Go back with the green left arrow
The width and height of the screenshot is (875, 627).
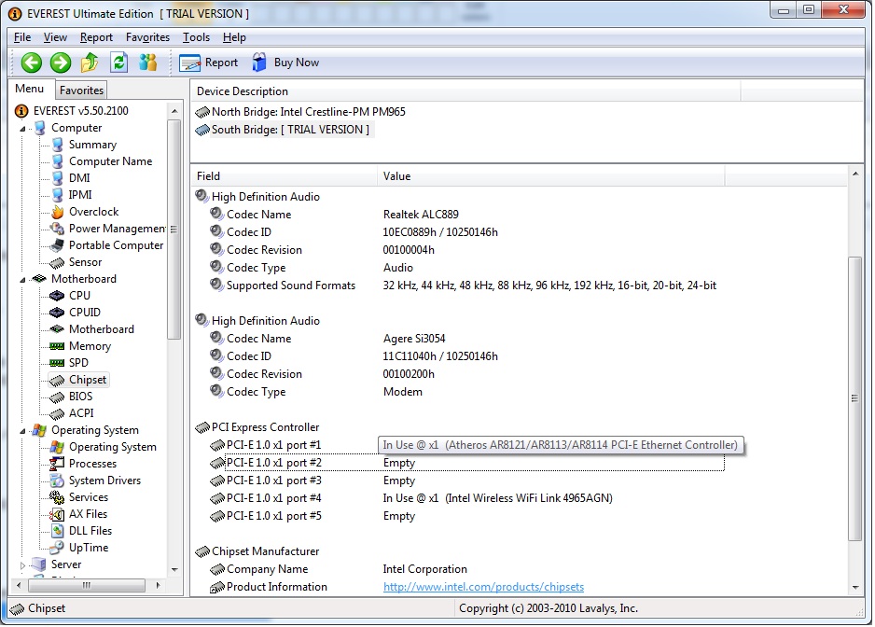[x=32, y=63]
